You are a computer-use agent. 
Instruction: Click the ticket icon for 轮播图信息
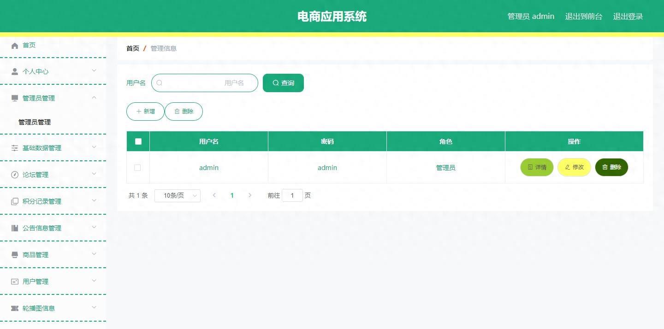coord(15,308)
